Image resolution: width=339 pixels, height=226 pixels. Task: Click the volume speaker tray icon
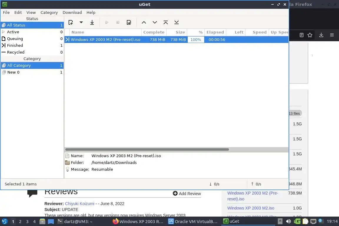288,222
